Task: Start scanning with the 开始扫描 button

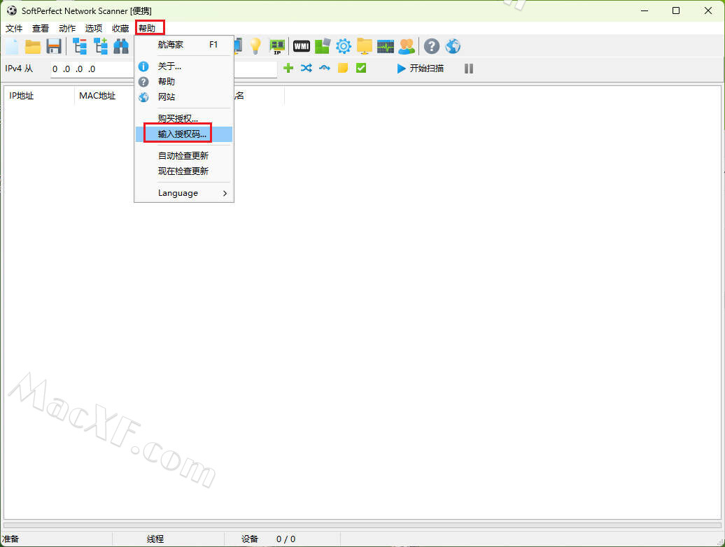Action: 421,69
